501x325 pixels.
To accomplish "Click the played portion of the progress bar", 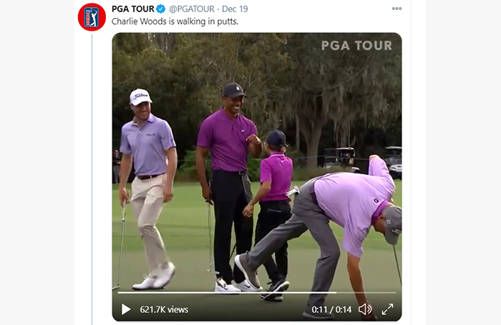I will click(227, 292).
